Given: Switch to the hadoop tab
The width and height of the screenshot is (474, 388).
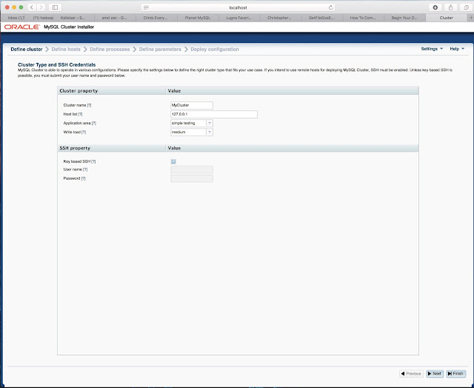Looking at the screenshot, I should [43, 18].
